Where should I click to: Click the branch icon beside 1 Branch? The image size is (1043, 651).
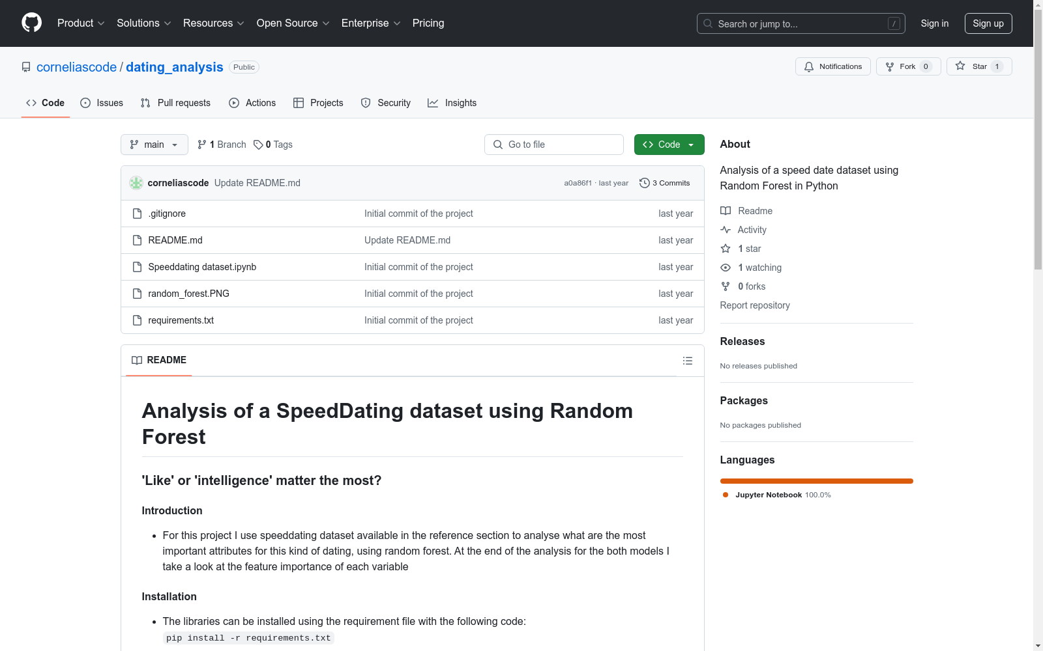202,145
